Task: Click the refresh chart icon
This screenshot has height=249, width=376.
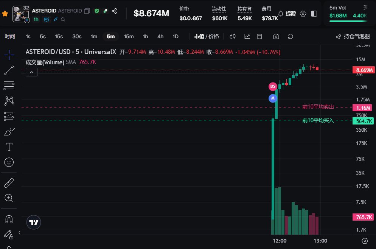Action: [291, 36]
